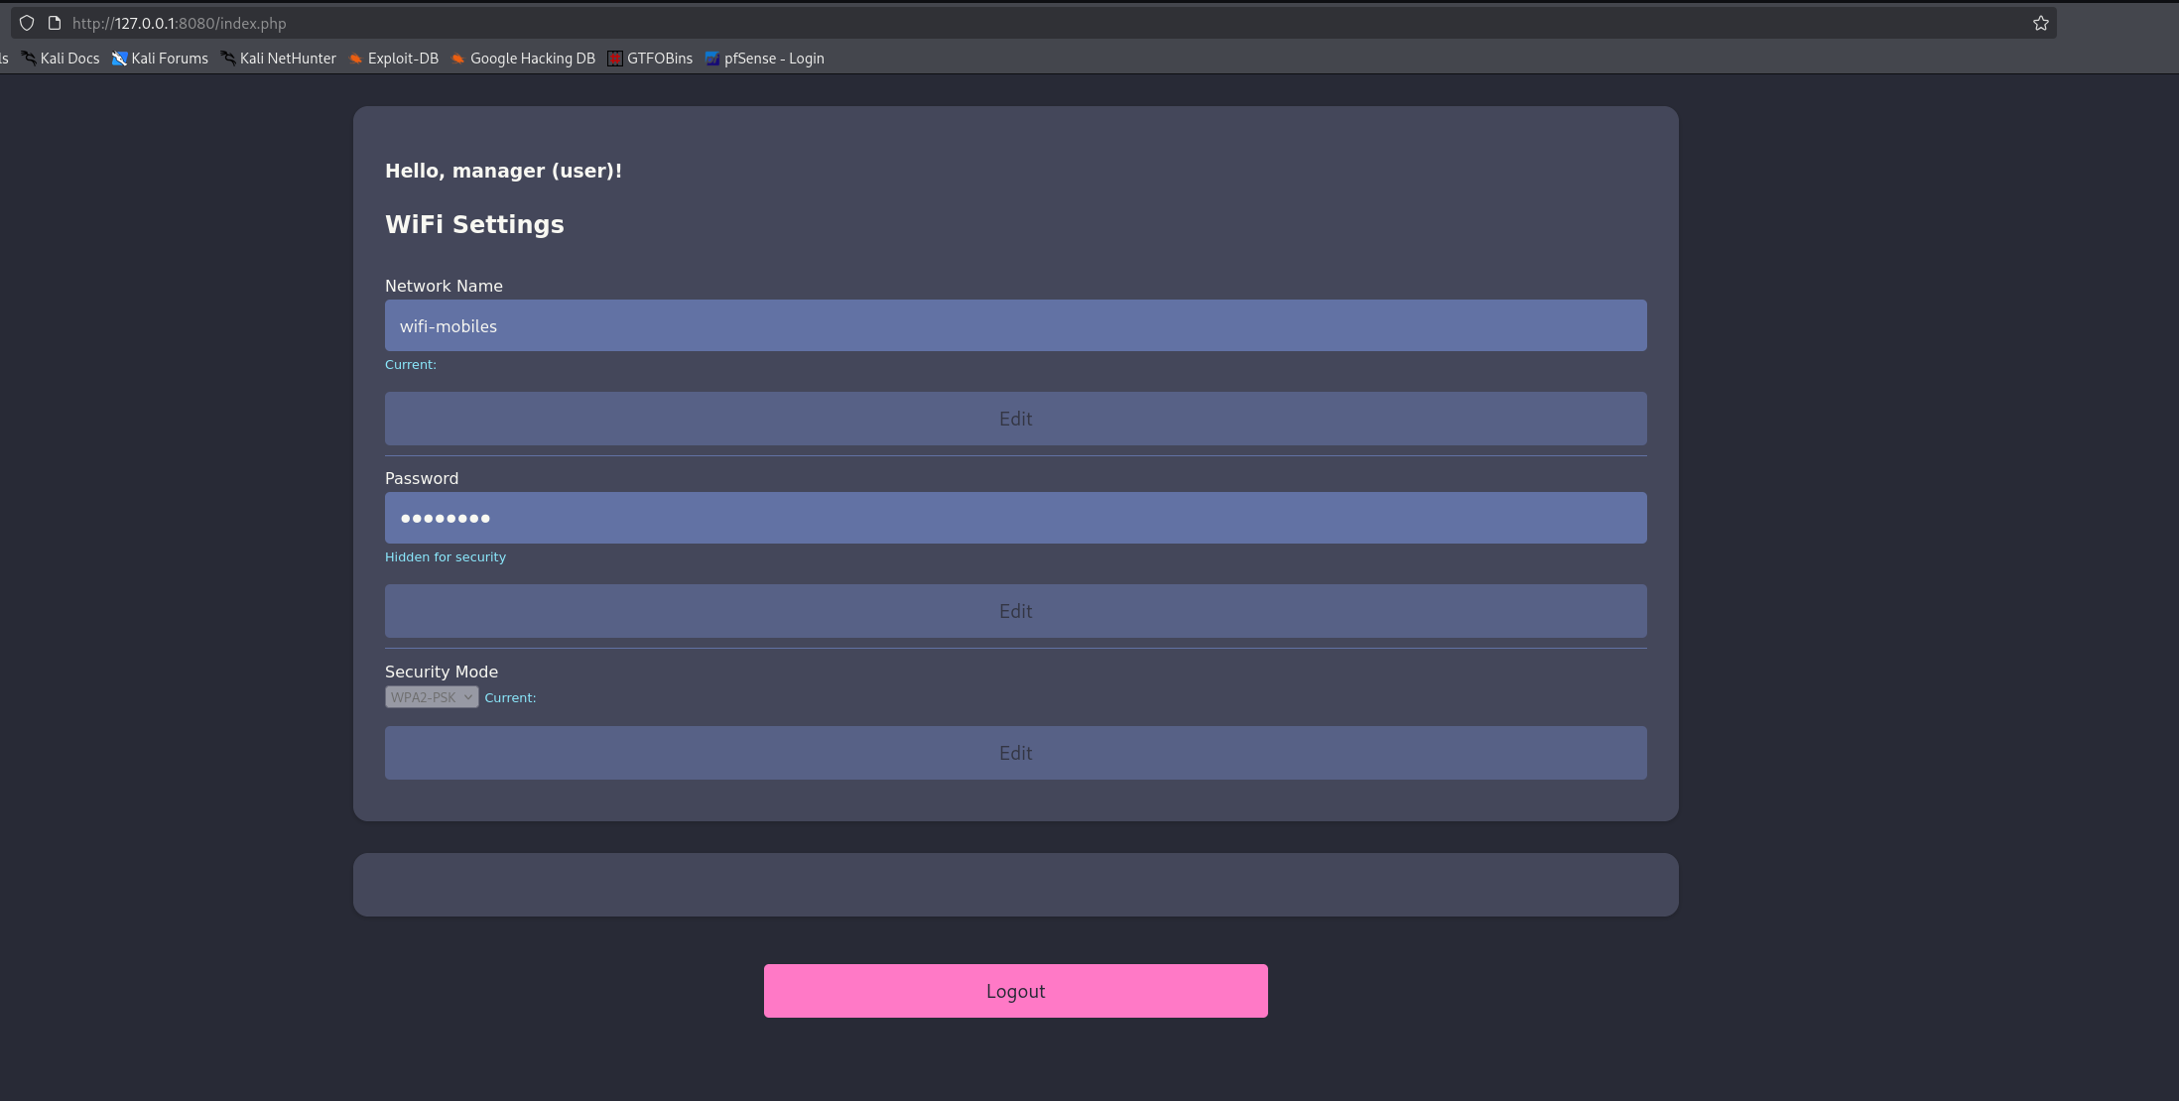The width and height of the screenshot is (2179, 1101).
Task: Click the 'Password' label
Action: 422,478
